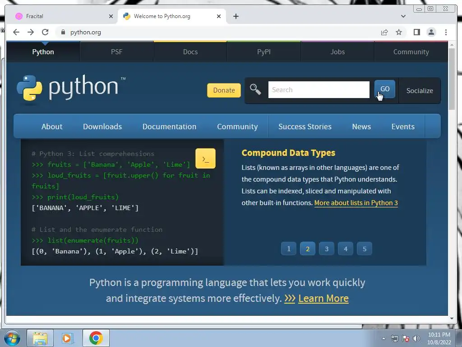Image resolution: width=462 pixels, height=347 pixels.
Task: Open the Downloads menu
Action: click(102, 127)
